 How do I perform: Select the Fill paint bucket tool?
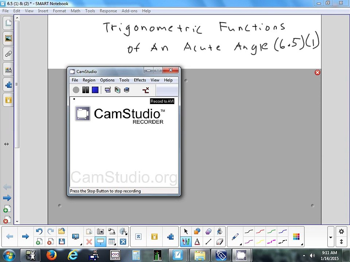click(219, 231)
